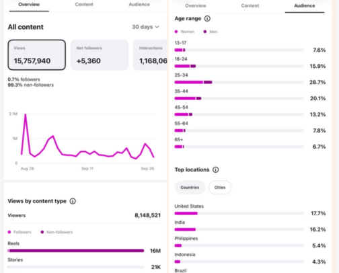339x273 pixels.
Task: Click the Brazil location label
Action: (180, 270)
